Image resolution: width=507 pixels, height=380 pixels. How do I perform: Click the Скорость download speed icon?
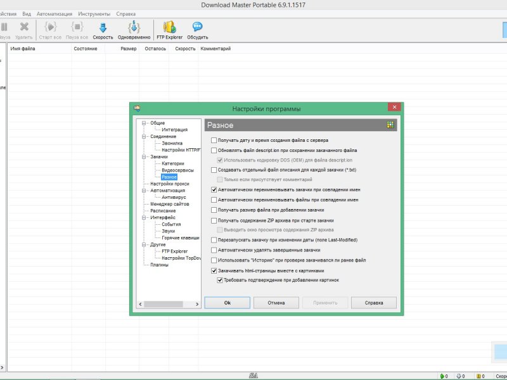(103, 27)
